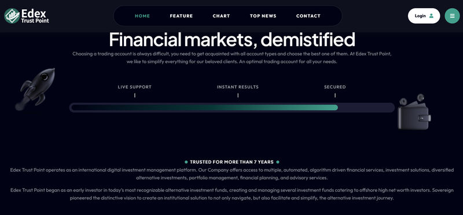The height and width of the screenshot is (215, 463).
Task: Click the 'Financial markets, demistified' heading
Action: click(232, 39)
